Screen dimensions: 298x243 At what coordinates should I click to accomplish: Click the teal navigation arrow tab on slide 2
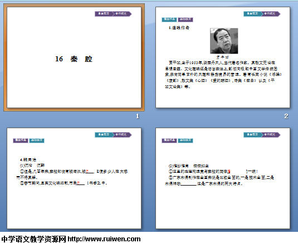[x=253, y=14]
